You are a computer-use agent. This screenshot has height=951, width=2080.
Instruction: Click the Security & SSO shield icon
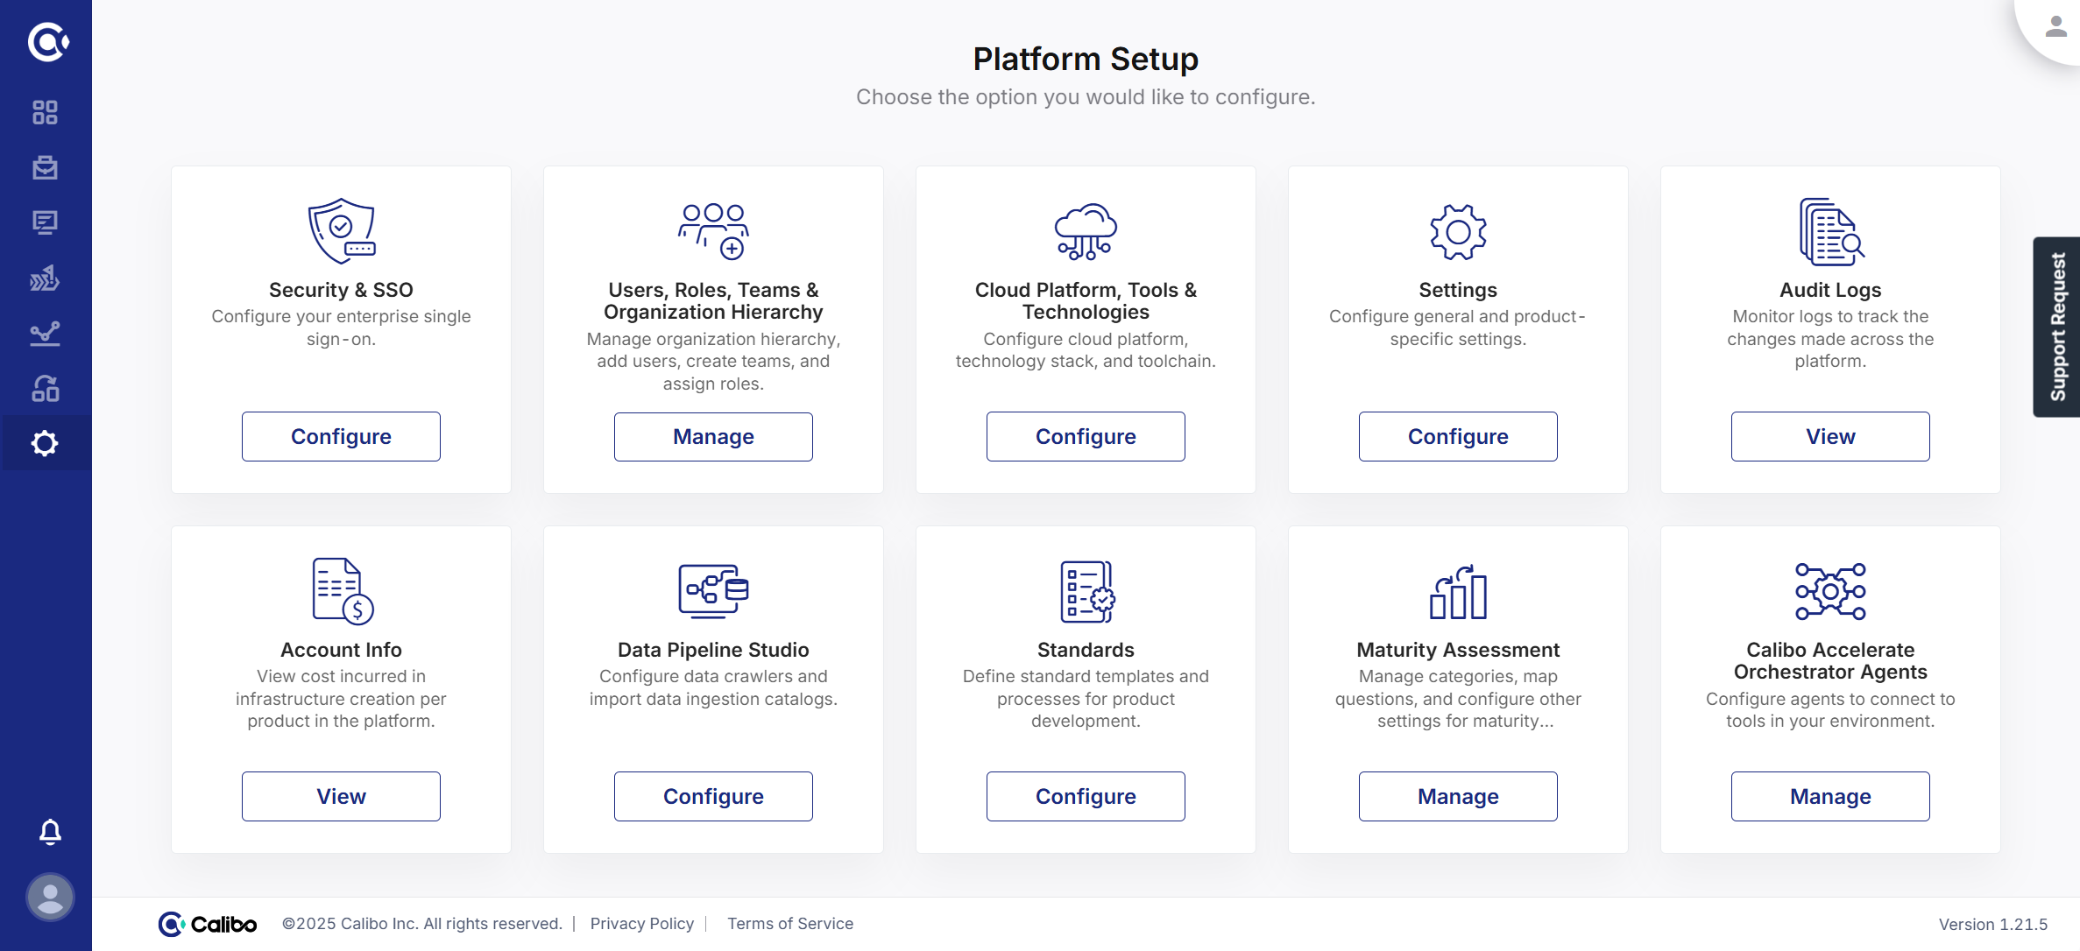point(341,231)
